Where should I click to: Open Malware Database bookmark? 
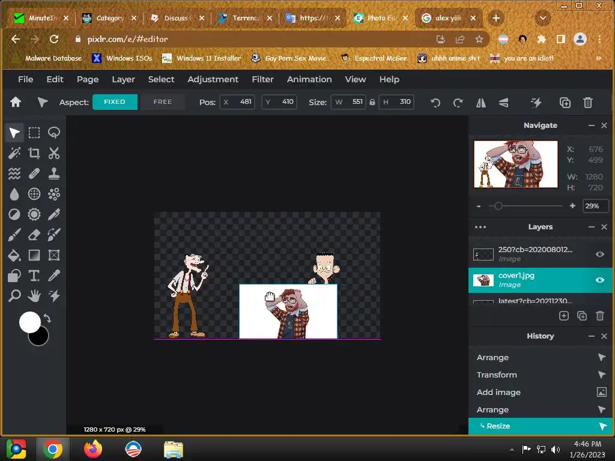click(47, 58)
